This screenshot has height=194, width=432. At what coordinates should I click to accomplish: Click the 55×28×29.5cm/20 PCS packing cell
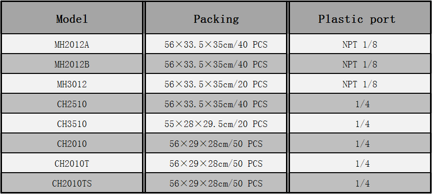(x=216, y=123)
